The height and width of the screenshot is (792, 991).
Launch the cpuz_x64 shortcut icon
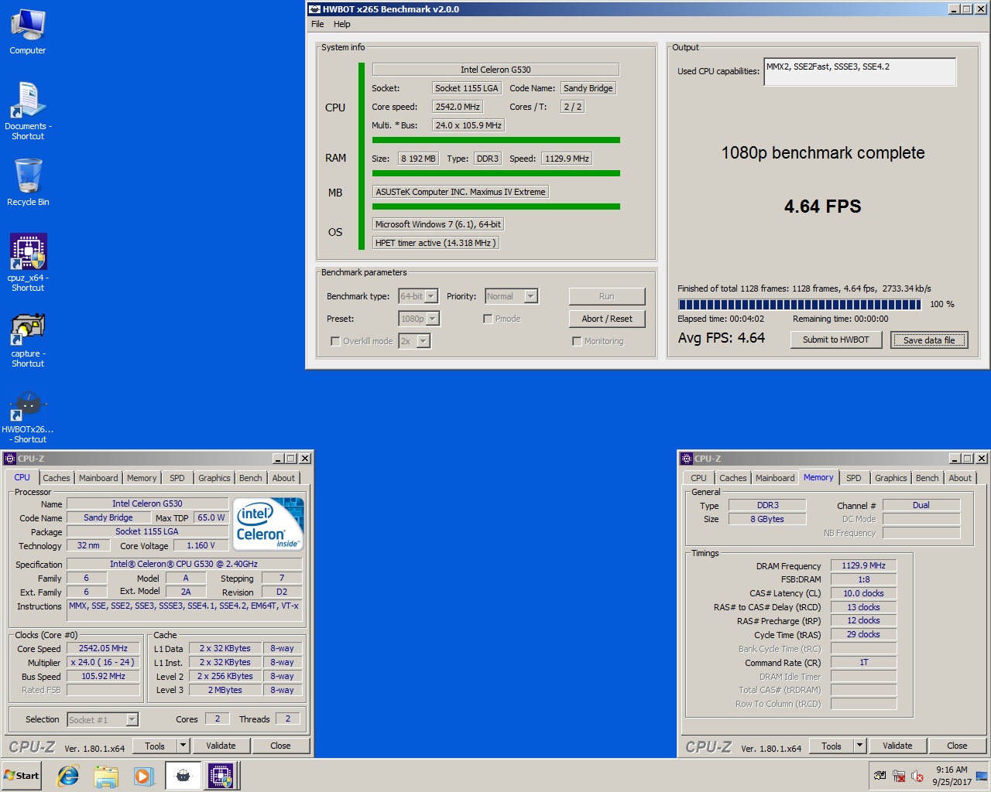[28, 262]
